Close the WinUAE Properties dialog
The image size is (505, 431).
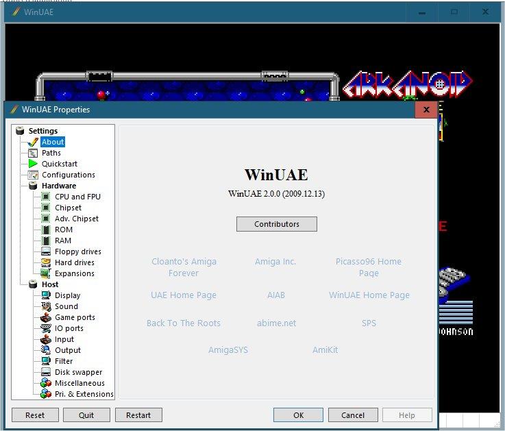tap(426, 110)
